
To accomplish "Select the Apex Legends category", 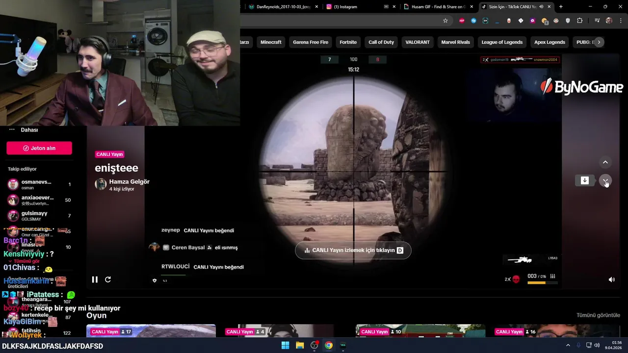I will pyautogui.click(x=549, y=42).
